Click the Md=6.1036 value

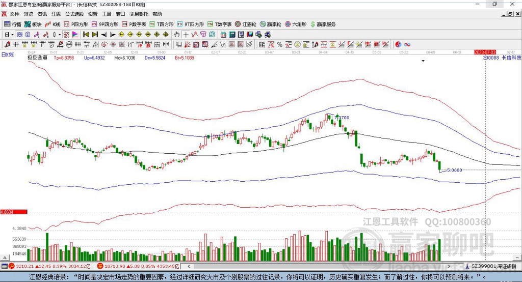[125, 58]
